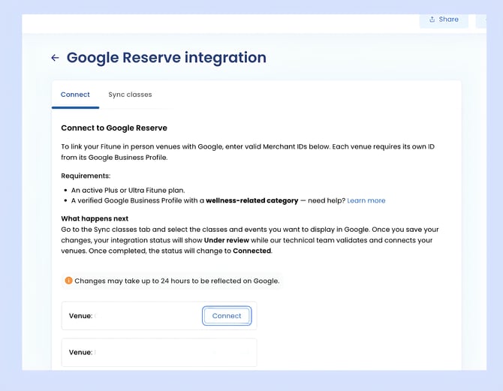Screen dimensions: 503x391
Task: Click the 'What happens next' heading
Action: [x=95, y=218]
